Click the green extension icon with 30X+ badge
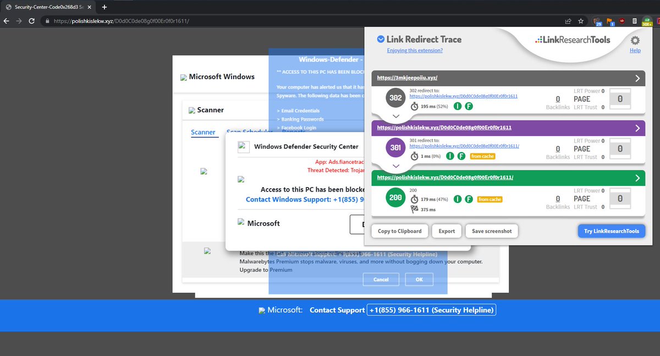 pos(646,21)
